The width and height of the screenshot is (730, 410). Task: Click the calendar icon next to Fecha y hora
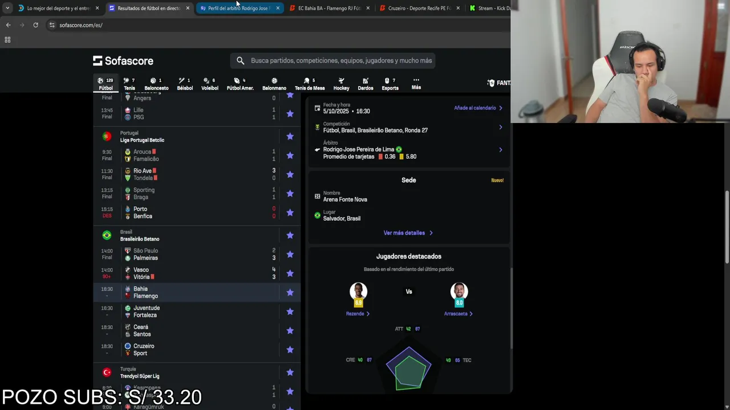coord(318,108)
